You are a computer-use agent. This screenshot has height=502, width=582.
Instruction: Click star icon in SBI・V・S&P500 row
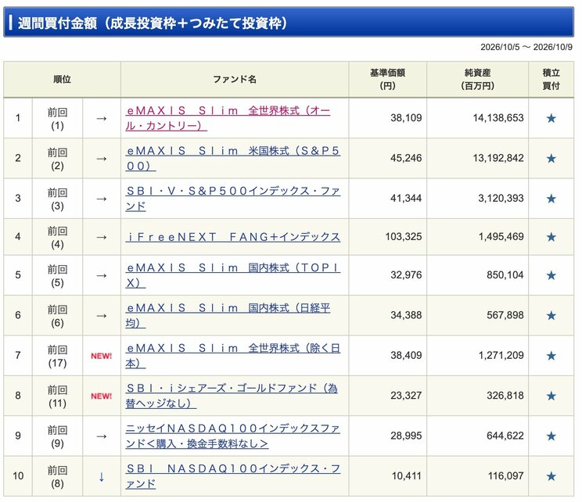click(x=551, y=199)
